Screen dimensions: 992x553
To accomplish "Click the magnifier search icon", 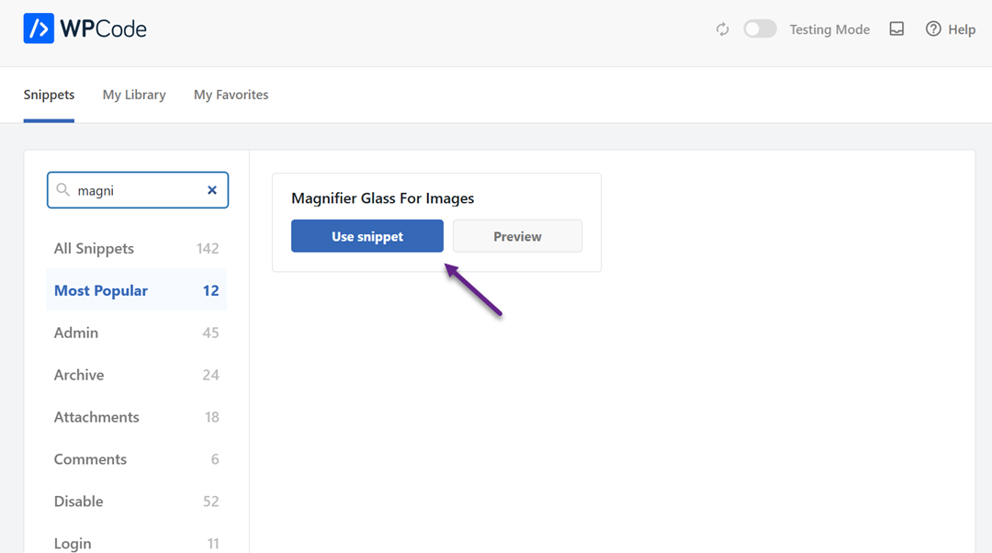I will (63, 190).
